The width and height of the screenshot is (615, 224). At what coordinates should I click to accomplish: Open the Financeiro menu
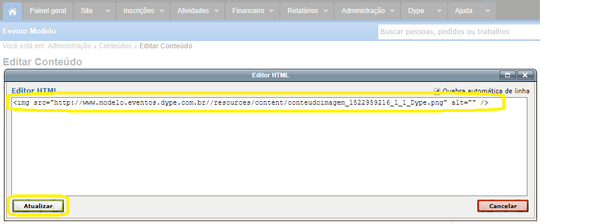pos(248,11)
